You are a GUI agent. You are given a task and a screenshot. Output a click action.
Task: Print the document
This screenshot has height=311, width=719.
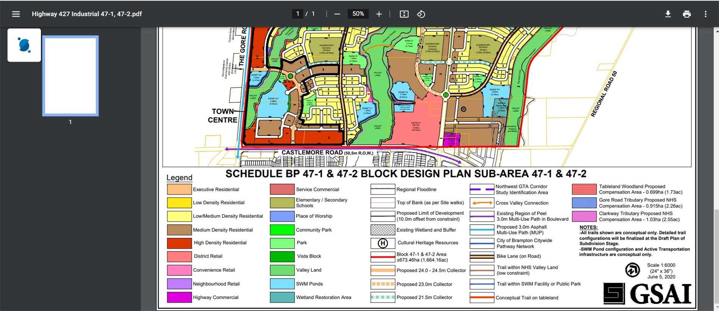(687, 14)
